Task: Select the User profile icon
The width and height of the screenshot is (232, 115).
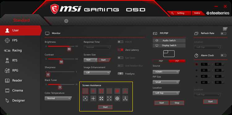Action: (x=7, y=31)
